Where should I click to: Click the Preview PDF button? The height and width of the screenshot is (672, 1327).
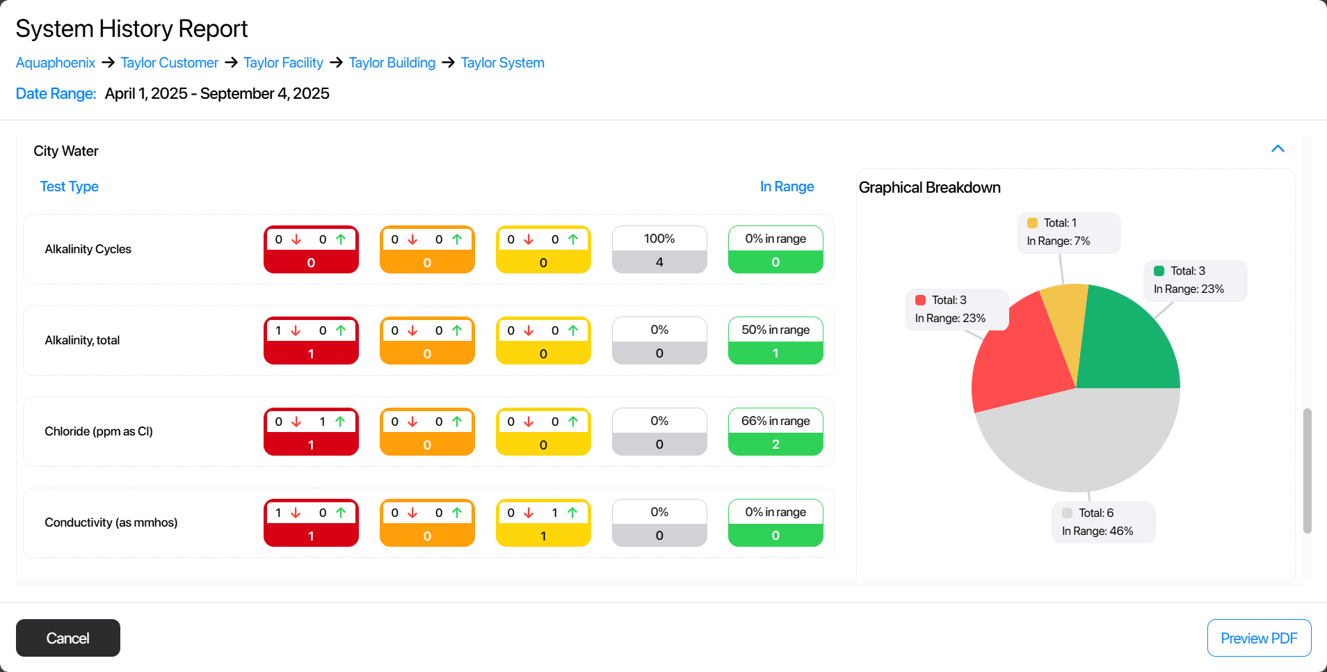(x=1259, y=638)
